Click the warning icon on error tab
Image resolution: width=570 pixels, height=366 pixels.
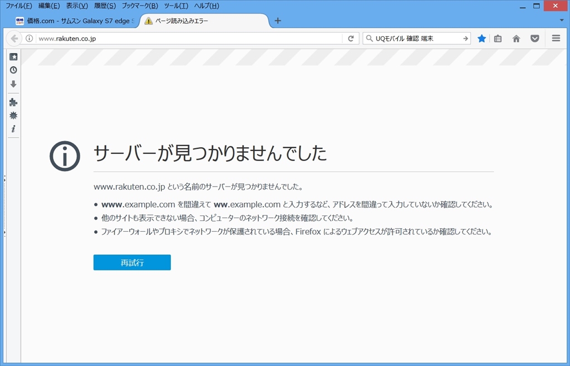click(x=148, y=21)
